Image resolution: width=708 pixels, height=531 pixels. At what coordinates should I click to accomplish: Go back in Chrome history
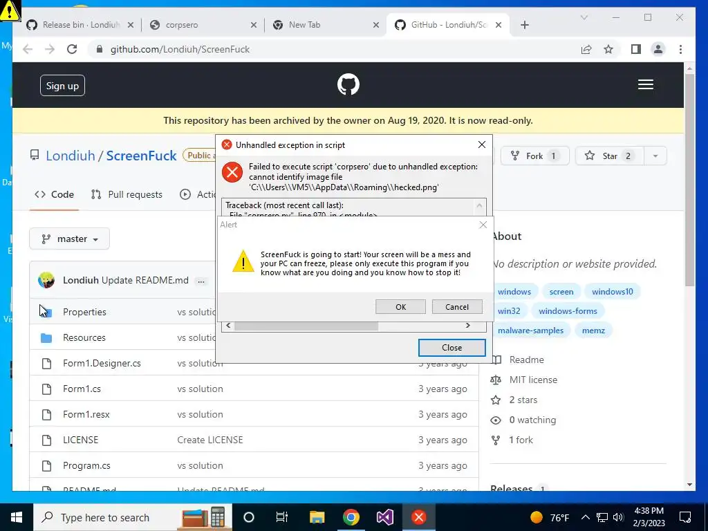28,49
